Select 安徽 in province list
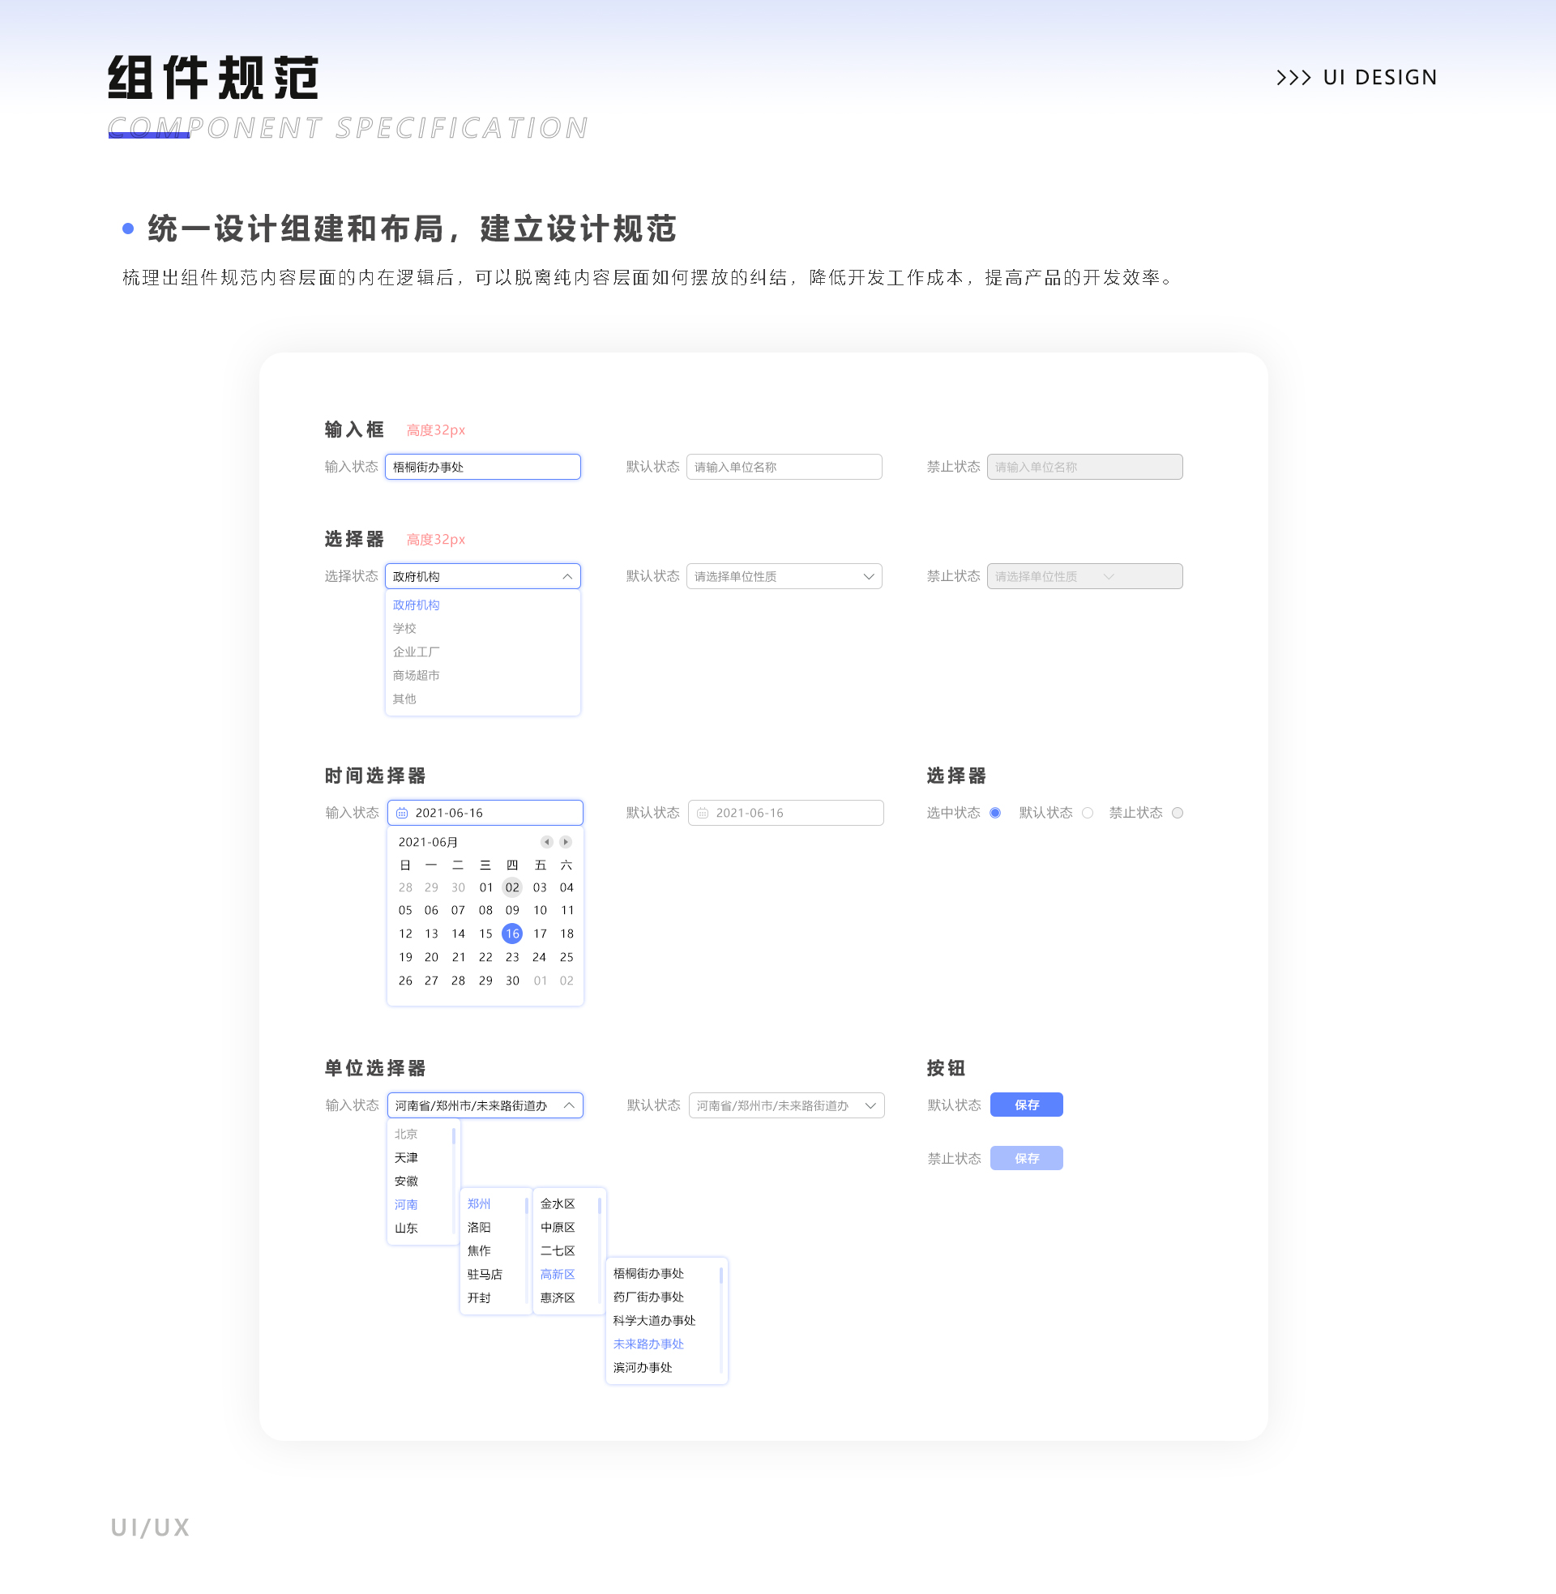 tap(406, 1182)
